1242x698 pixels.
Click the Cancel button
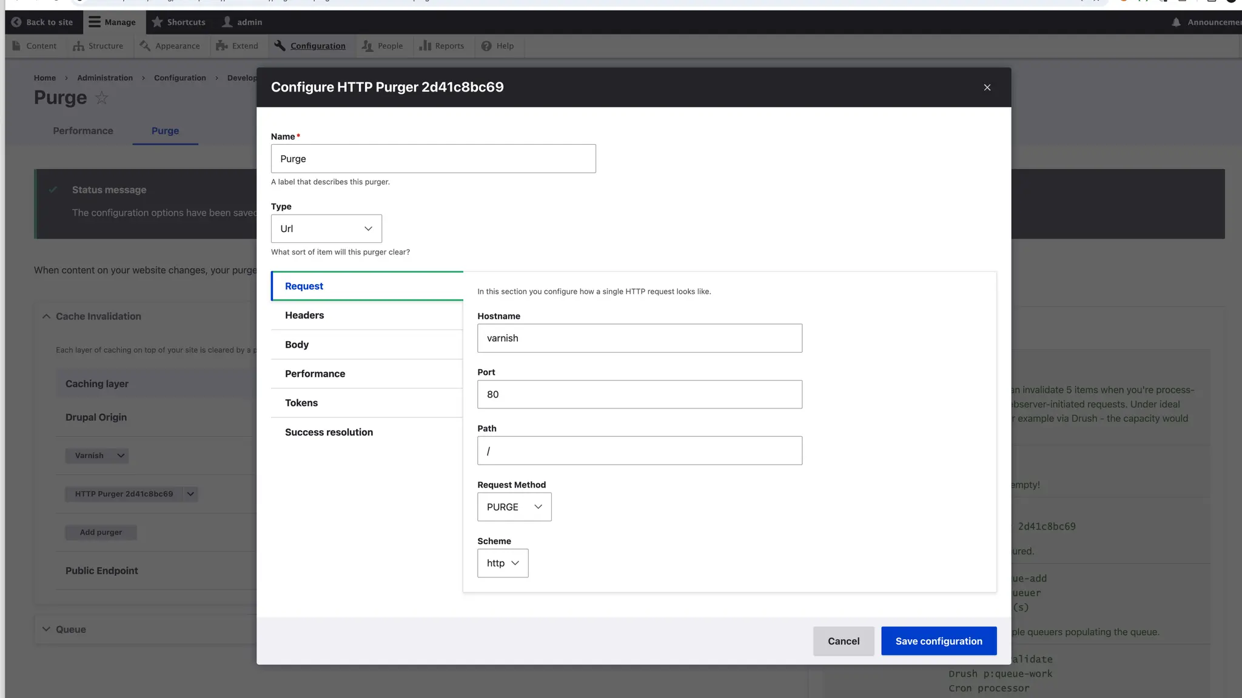tap(844, 641)
